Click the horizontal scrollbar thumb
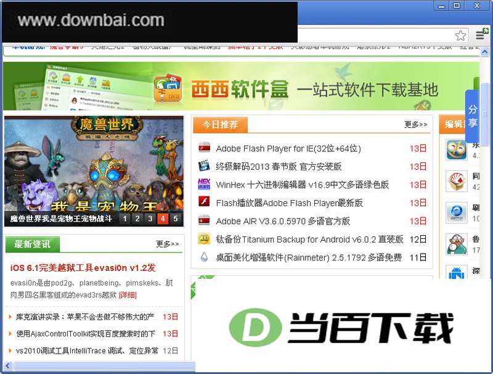This screenshot has width=493, height=374. click(x=104, y=366)
